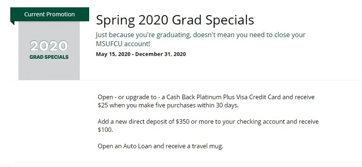Click the gray background of the promo tile

click(49, 71)
